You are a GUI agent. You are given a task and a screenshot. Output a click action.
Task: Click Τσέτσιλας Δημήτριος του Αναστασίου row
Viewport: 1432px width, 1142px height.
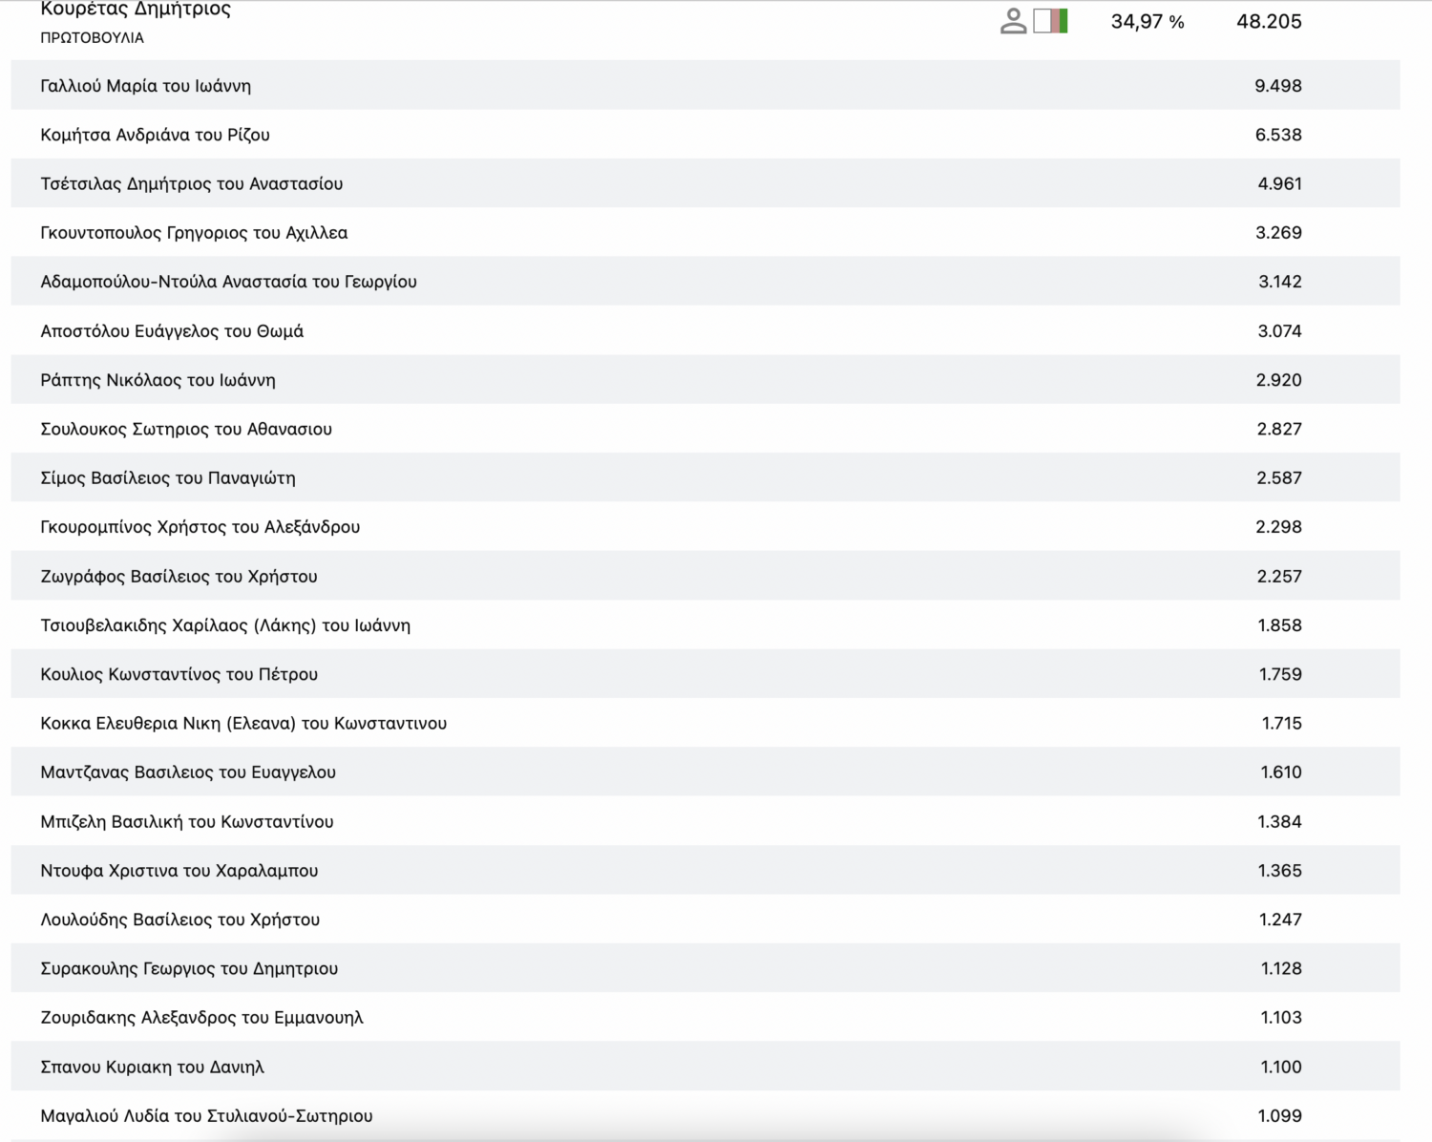[x=191, y=183]
